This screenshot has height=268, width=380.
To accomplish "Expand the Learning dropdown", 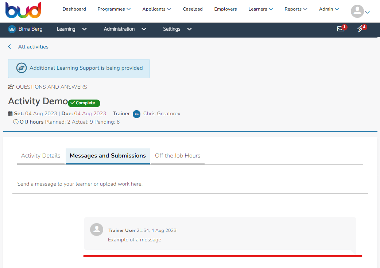I will (x=72, y=29).
